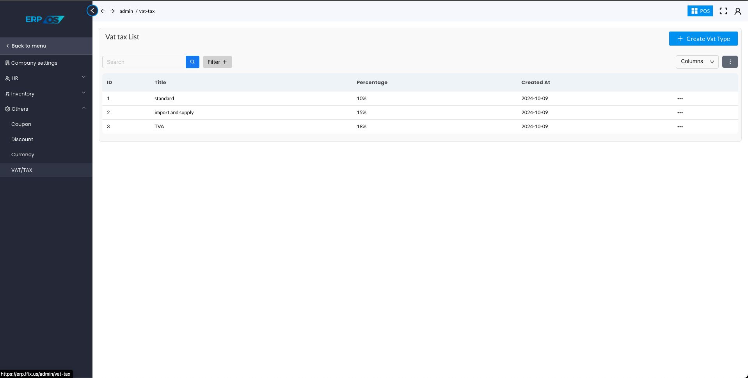Click the blue search magnifier icon
The image size is (748, 378).
click(192, 62)
